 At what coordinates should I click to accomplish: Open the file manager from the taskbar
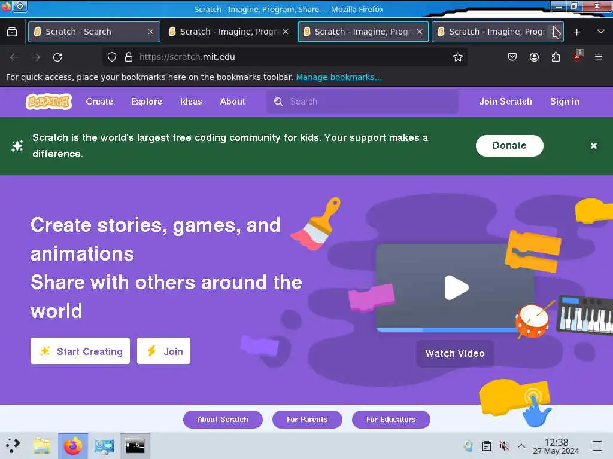[42, 445]
